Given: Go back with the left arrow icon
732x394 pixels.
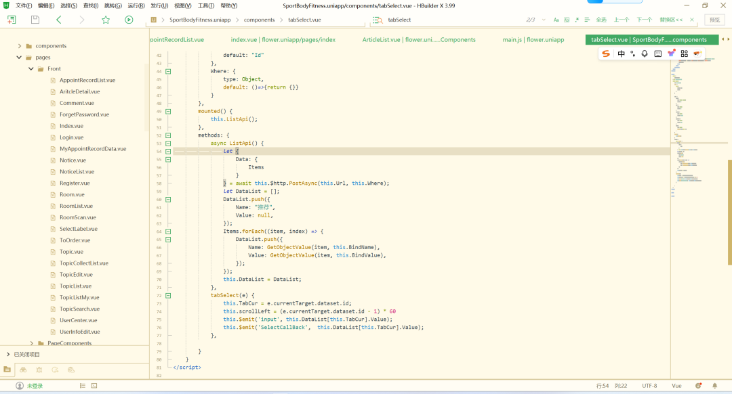Looking at the screenshot, I should 59,20.
